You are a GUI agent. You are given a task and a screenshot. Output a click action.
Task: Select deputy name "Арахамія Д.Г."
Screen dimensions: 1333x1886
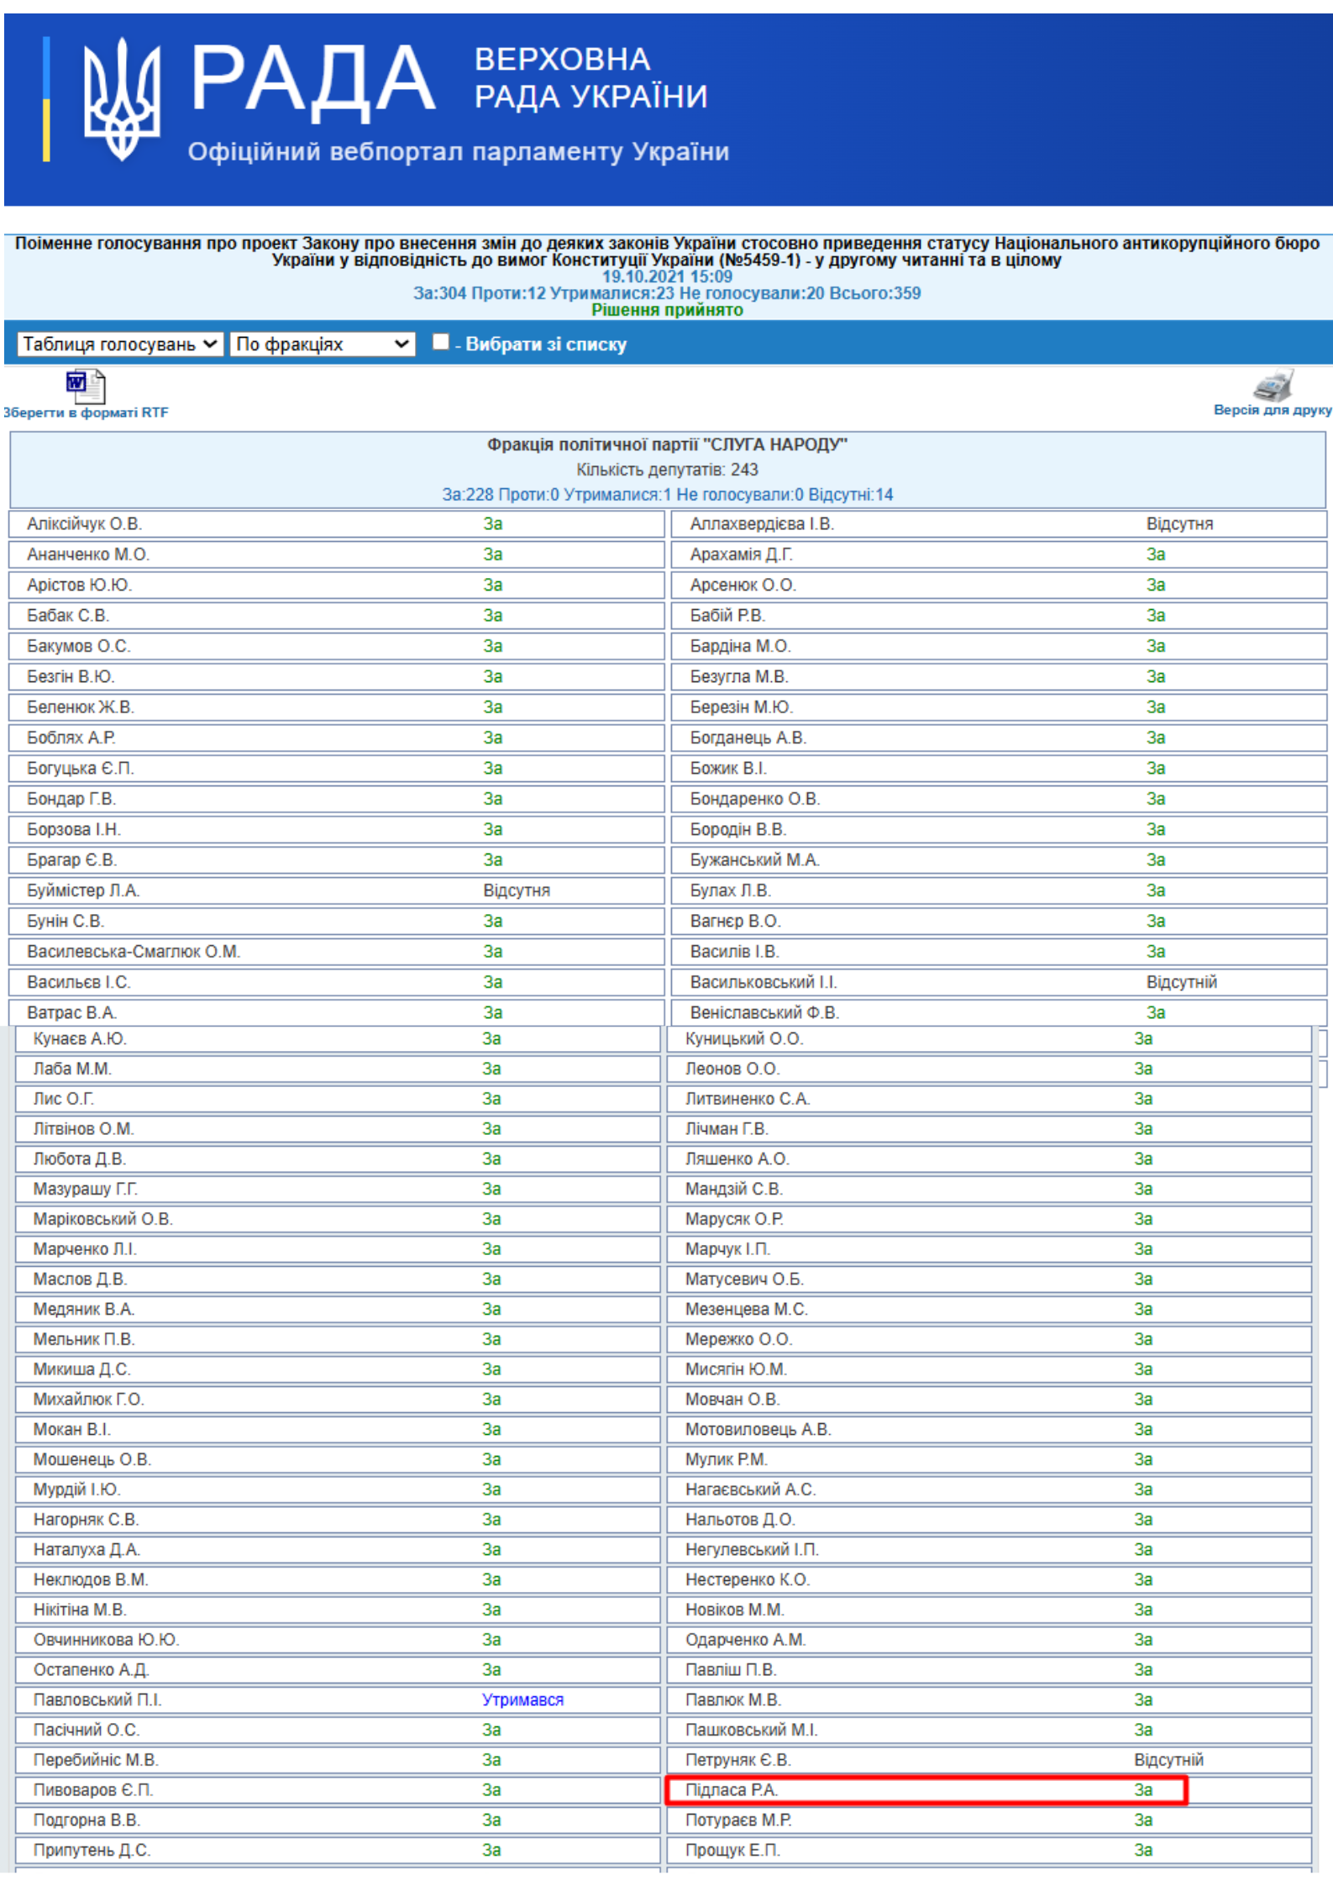[x=741, y=554]
